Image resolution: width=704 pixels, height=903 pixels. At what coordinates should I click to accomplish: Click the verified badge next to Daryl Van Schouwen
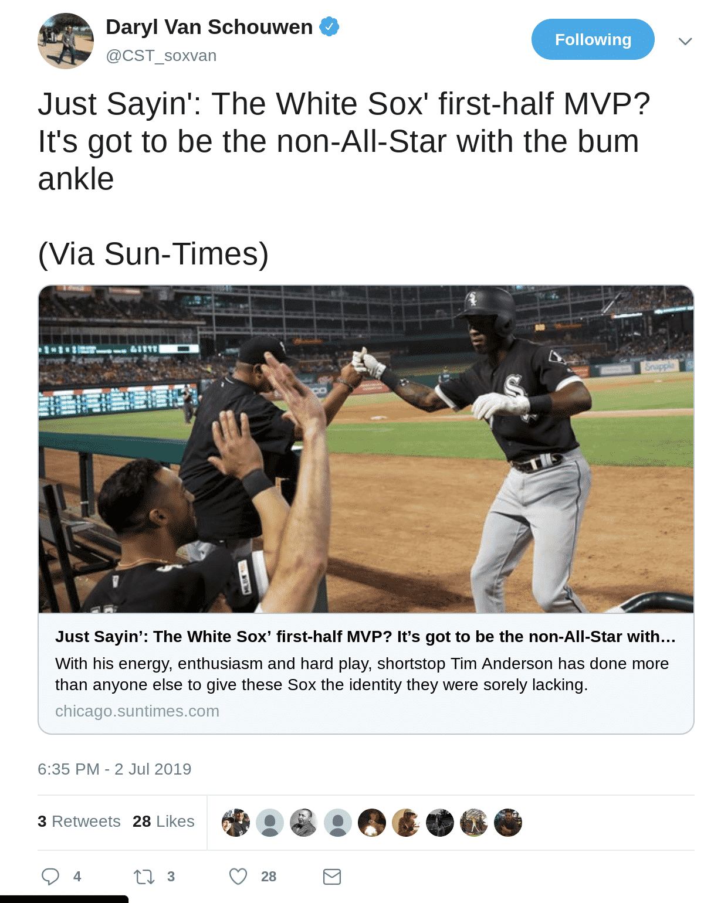coord(329,26)
